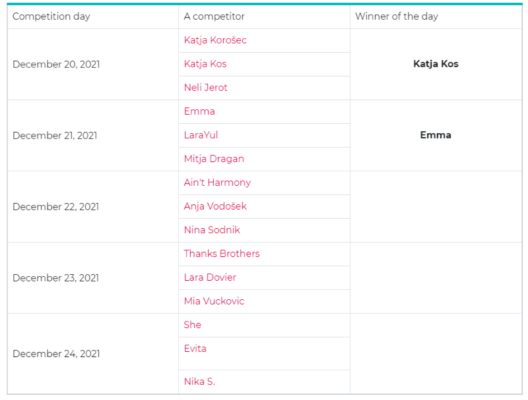Click the bold Emma winner cell
The image size is (528, 400).
click(x=436, y=135)
